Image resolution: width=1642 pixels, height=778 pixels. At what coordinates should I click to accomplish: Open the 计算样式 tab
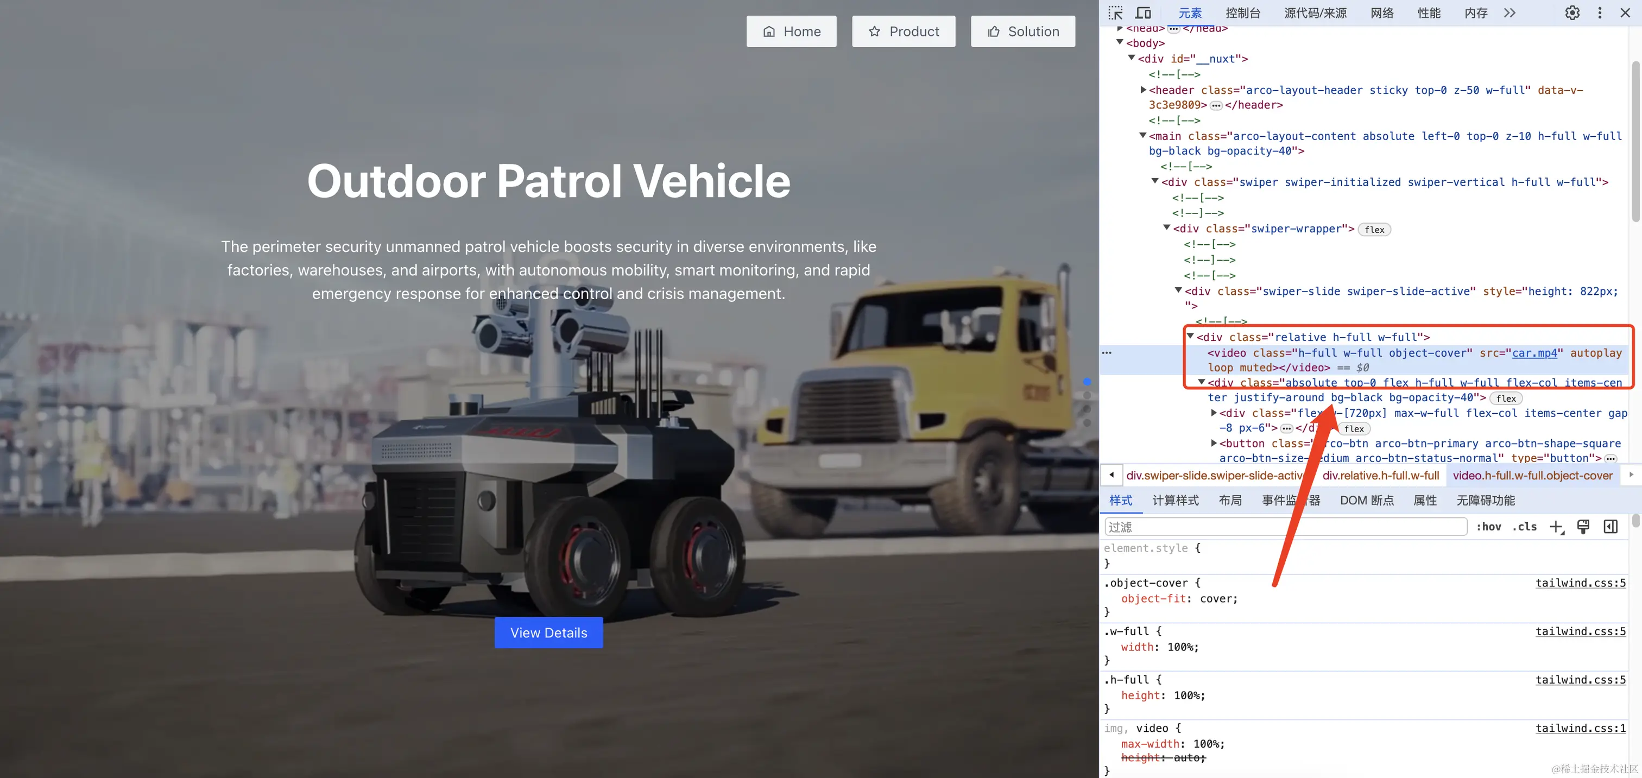coord(1175,500)
